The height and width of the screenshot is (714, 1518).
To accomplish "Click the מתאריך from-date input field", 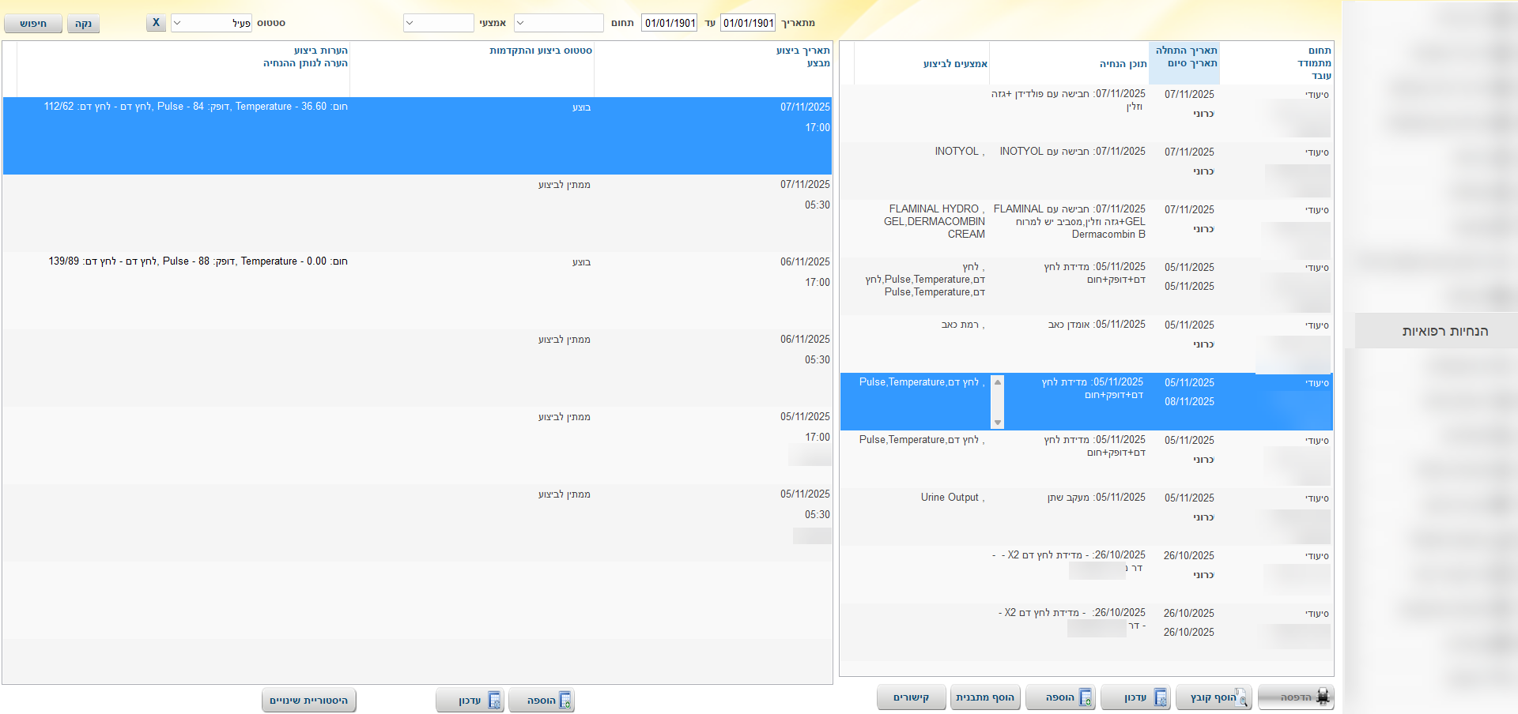I will (748, 23).
